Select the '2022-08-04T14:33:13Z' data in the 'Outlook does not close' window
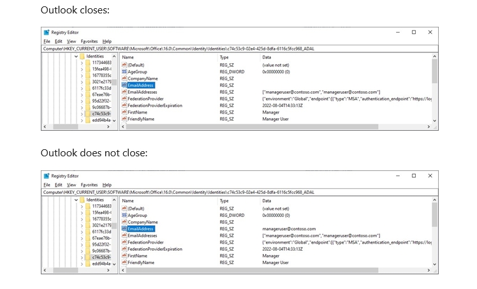Screen dimensions: 477x289 283,249
